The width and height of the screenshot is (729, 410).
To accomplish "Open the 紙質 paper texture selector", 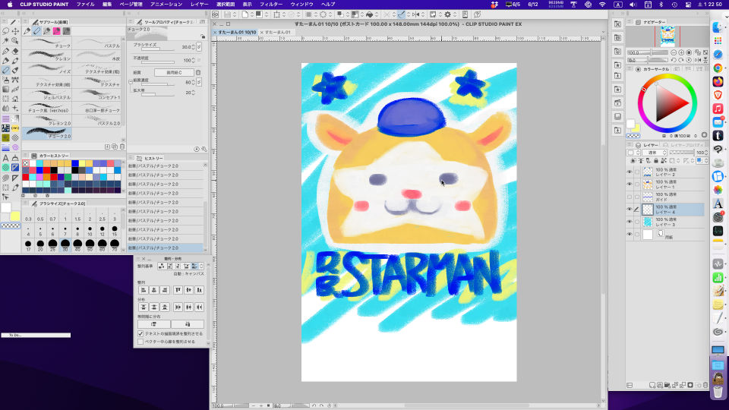I will click(174, 73).
